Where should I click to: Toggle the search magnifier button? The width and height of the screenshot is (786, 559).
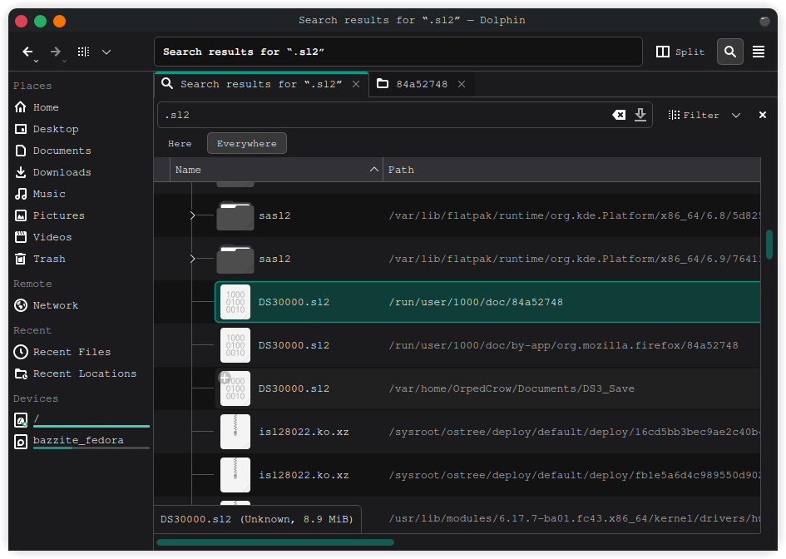[x=729, y=52]
